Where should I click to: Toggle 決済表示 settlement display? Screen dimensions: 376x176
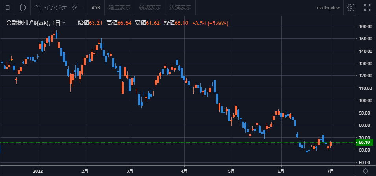[x=180, y=7]
